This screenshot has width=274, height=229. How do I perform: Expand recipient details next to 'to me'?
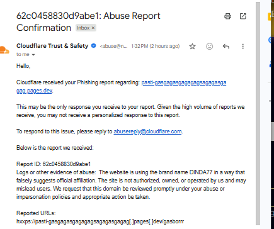tap(33, 55)
